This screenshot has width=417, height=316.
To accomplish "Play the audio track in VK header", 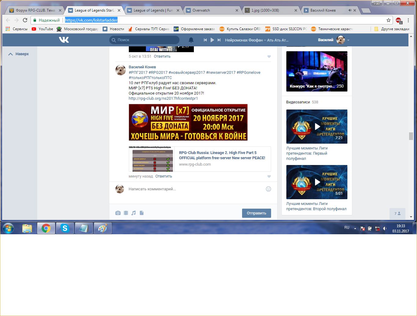I will tap(212, 40).
